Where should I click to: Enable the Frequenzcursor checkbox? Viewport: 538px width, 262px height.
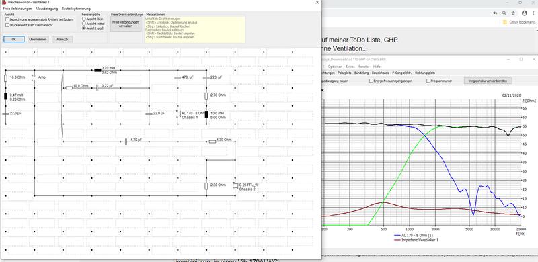(428, 81)
